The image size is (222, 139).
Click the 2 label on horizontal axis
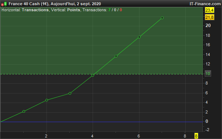46,136
